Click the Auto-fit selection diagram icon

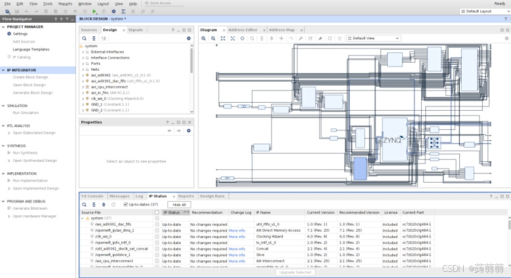233,38
